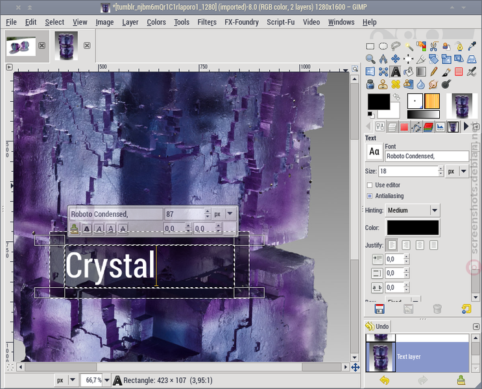Select the Eraser tool
Screen dimensions: 482x389
(459, 71)
